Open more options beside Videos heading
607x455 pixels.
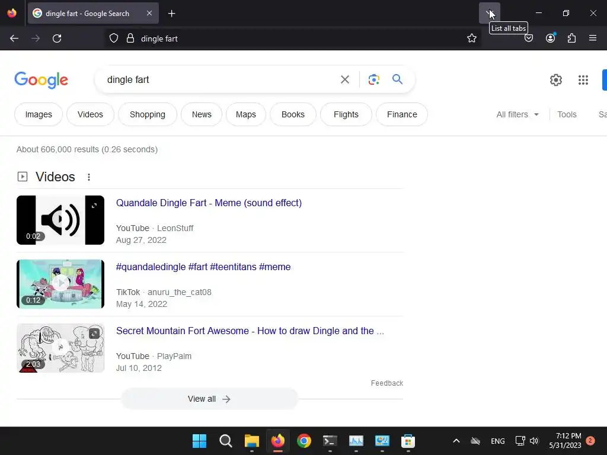89,177
